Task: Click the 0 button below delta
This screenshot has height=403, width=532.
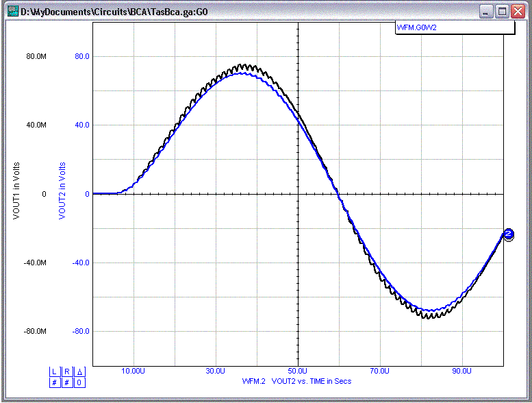Action: click(x=79, y=383)
